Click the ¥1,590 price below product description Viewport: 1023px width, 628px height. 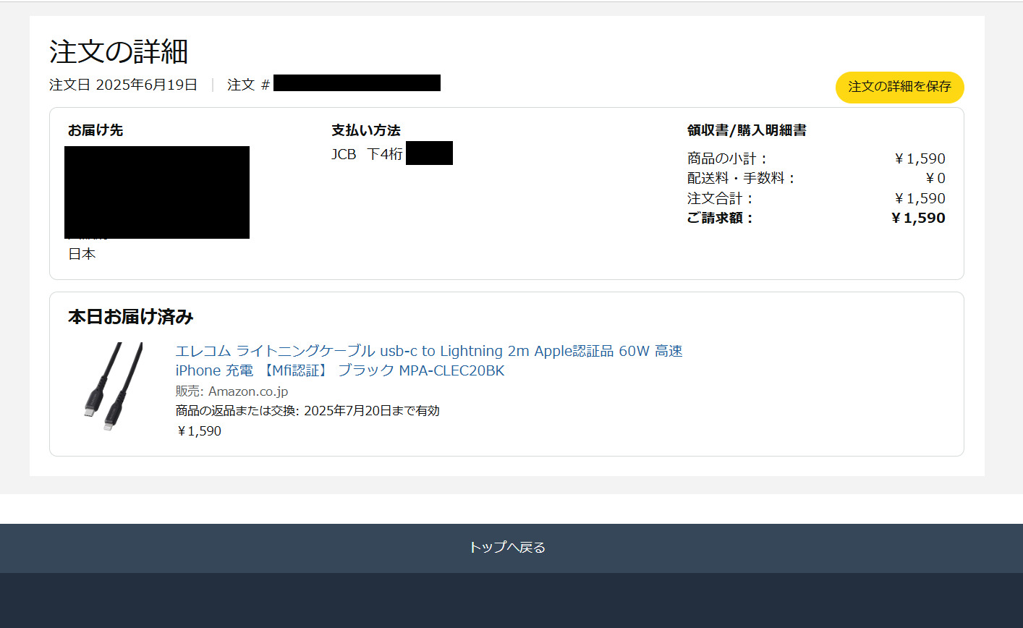click(x=199, y=431)
